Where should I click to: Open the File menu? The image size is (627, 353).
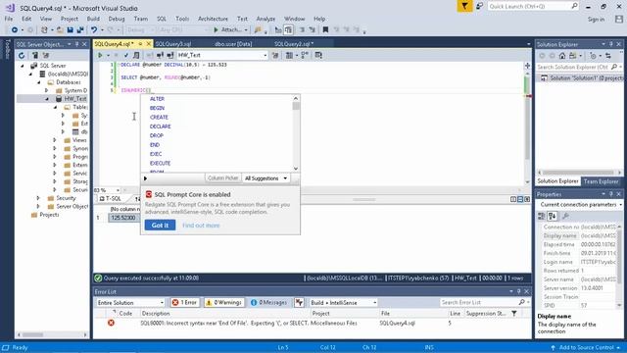[x=9, y=19]
